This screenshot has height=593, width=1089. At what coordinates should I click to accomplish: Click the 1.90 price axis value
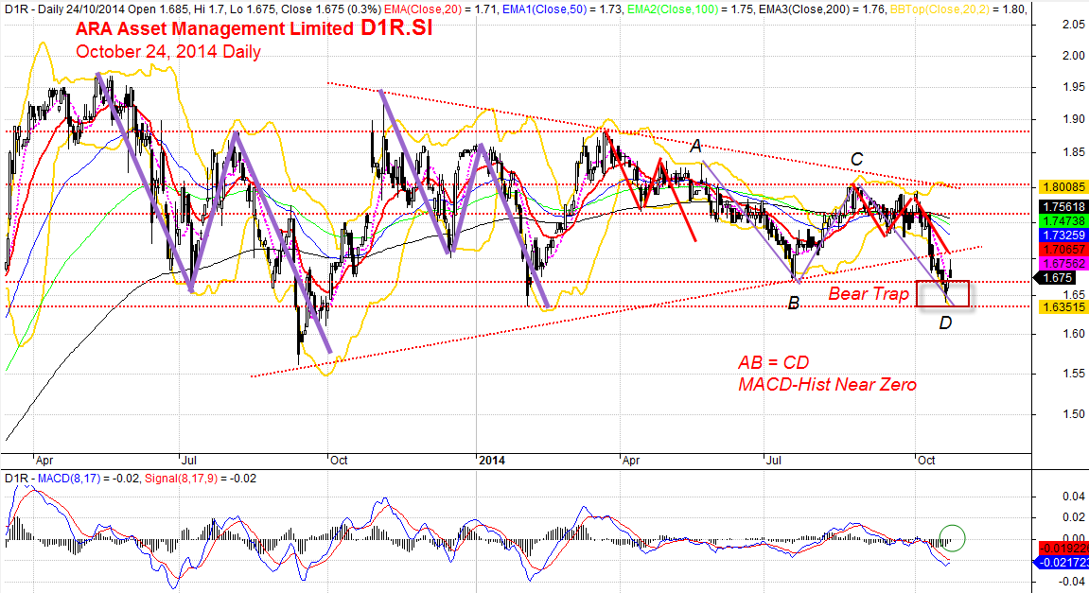1074,119
